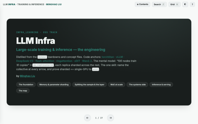Open the Minghao Liu author link
This screenshot has width=198, height=124.
[27, 76]
